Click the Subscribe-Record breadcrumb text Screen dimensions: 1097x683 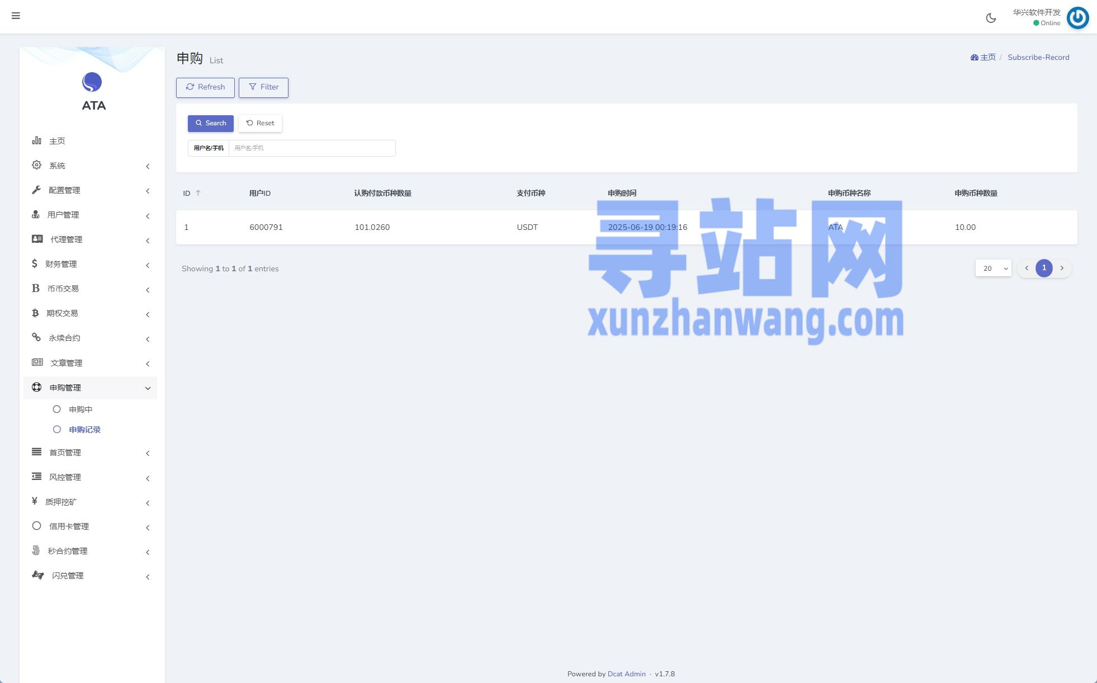tap(1038, 57)
